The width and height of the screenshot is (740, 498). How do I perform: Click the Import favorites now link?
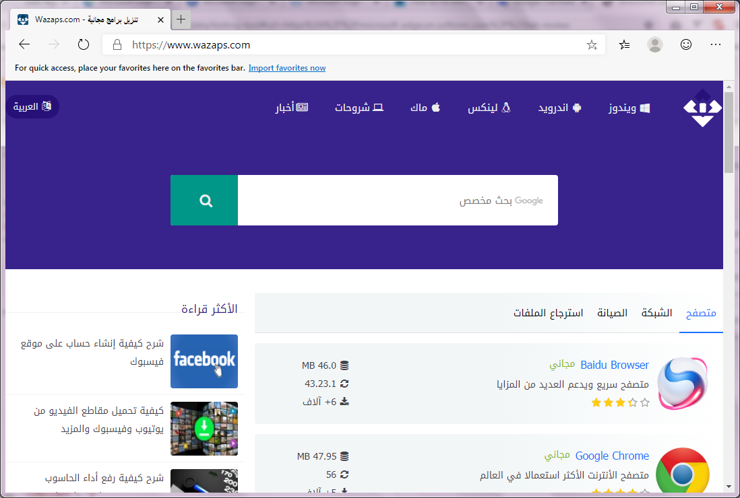(287, 68)
